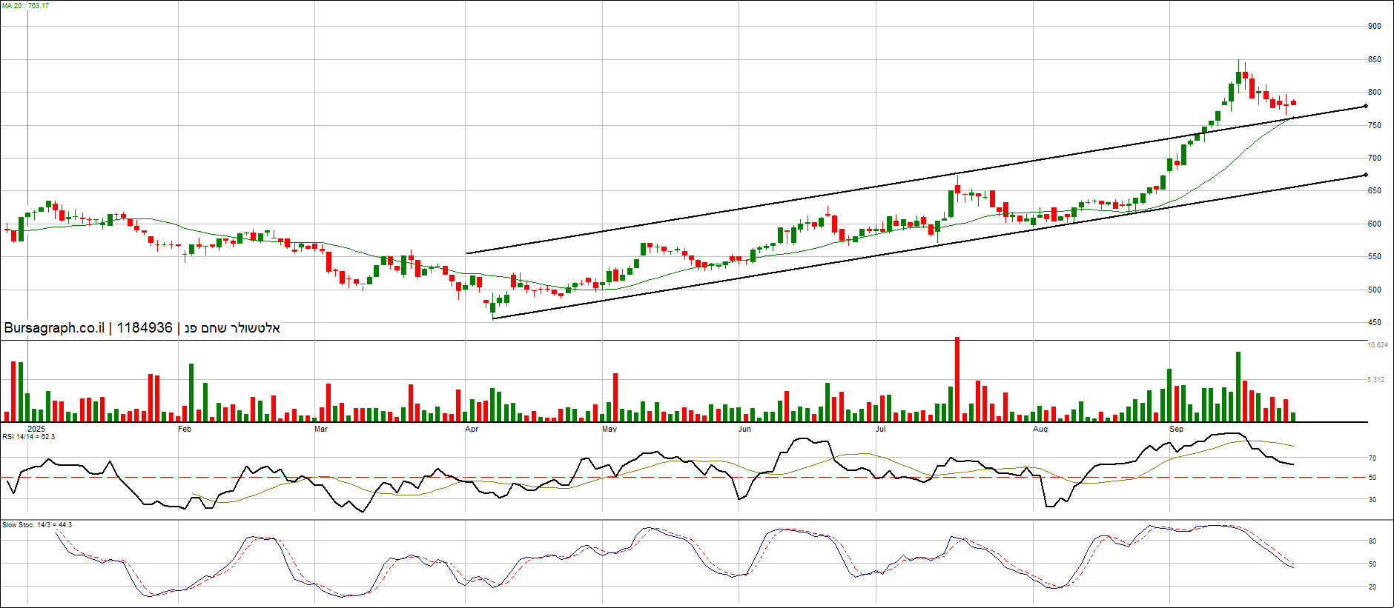Click the 2025 year label on the time axis
Image resolution: width=1394 pixels, height=608 pixels.
point(36,429)
